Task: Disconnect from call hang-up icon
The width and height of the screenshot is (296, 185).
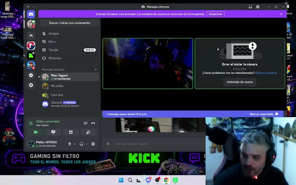Action: [93, 123]
